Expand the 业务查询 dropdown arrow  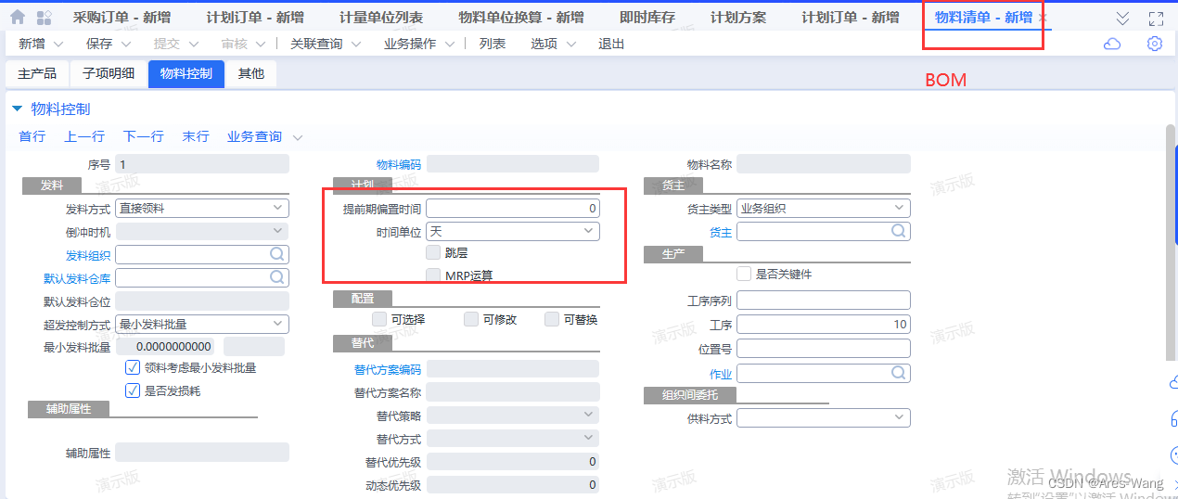(x=297, y=137)
